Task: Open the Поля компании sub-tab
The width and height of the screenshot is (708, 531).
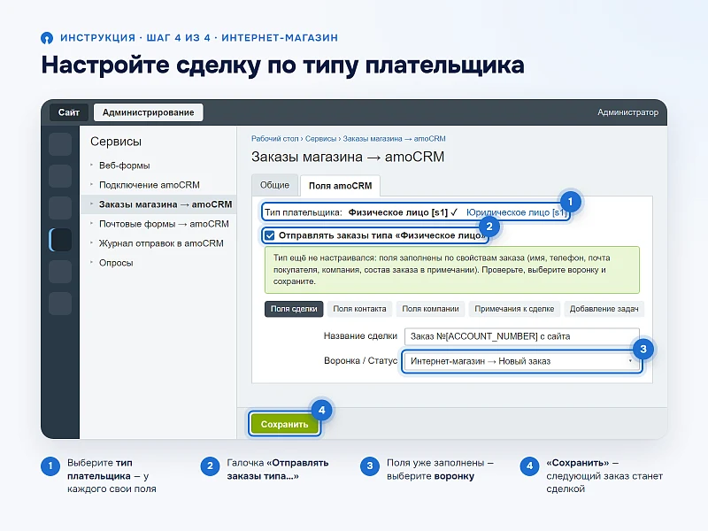Action: point(430,309)
